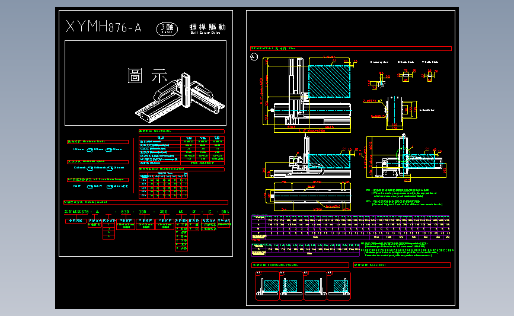
Task: Click the Maximum Speed header bar
Action: pyautogui.click(x=98, y=162)
